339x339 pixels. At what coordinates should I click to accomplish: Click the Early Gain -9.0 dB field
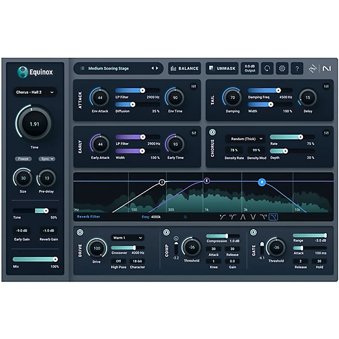coord(22,231)
